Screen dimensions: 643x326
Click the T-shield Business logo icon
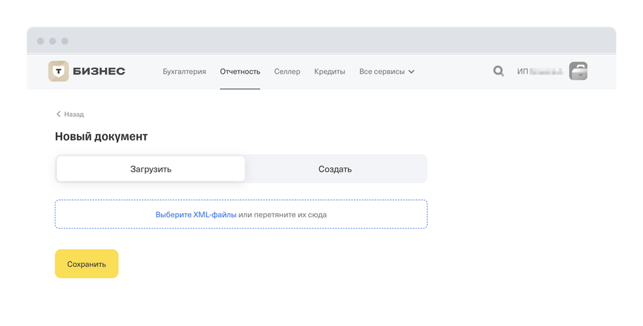[58, 71]
